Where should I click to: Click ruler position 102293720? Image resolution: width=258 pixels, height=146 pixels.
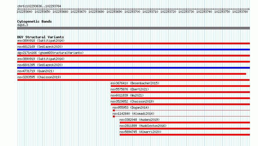click(168, 12)
